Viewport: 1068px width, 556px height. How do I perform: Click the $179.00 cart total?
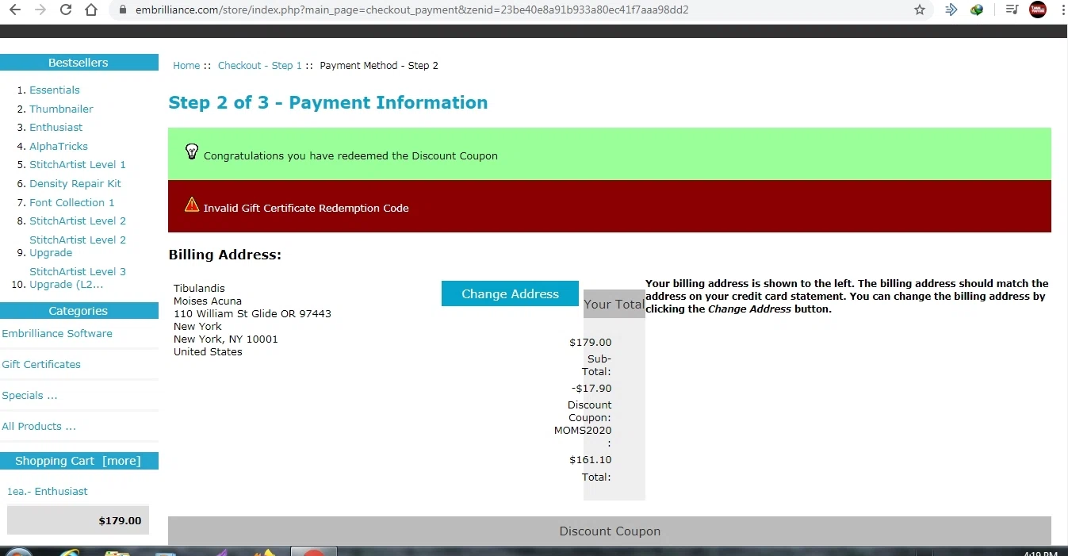(120, 521)
